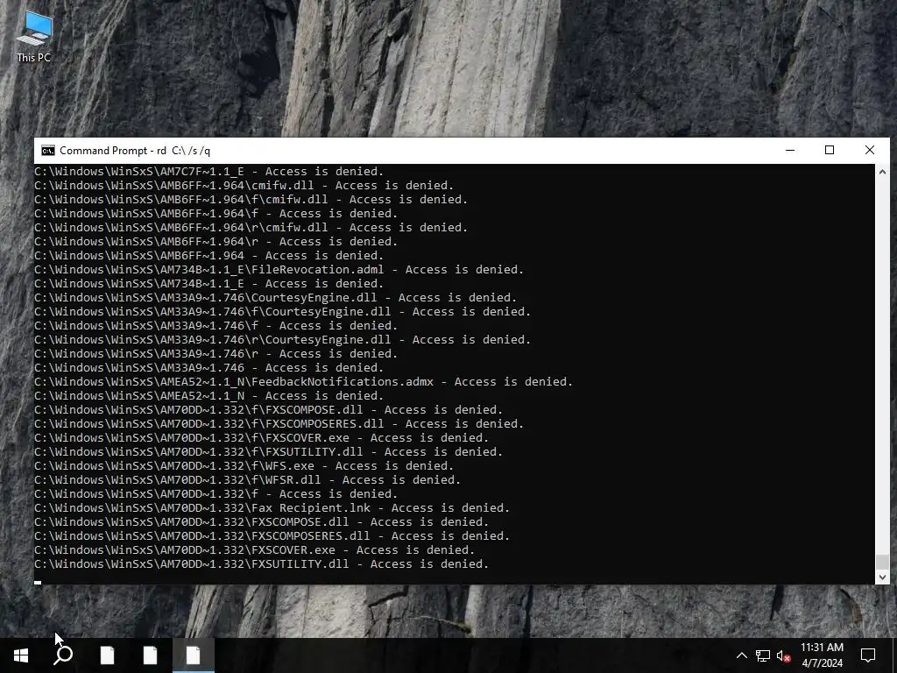Click the line with f\FXSCOVER.exe

261,438
